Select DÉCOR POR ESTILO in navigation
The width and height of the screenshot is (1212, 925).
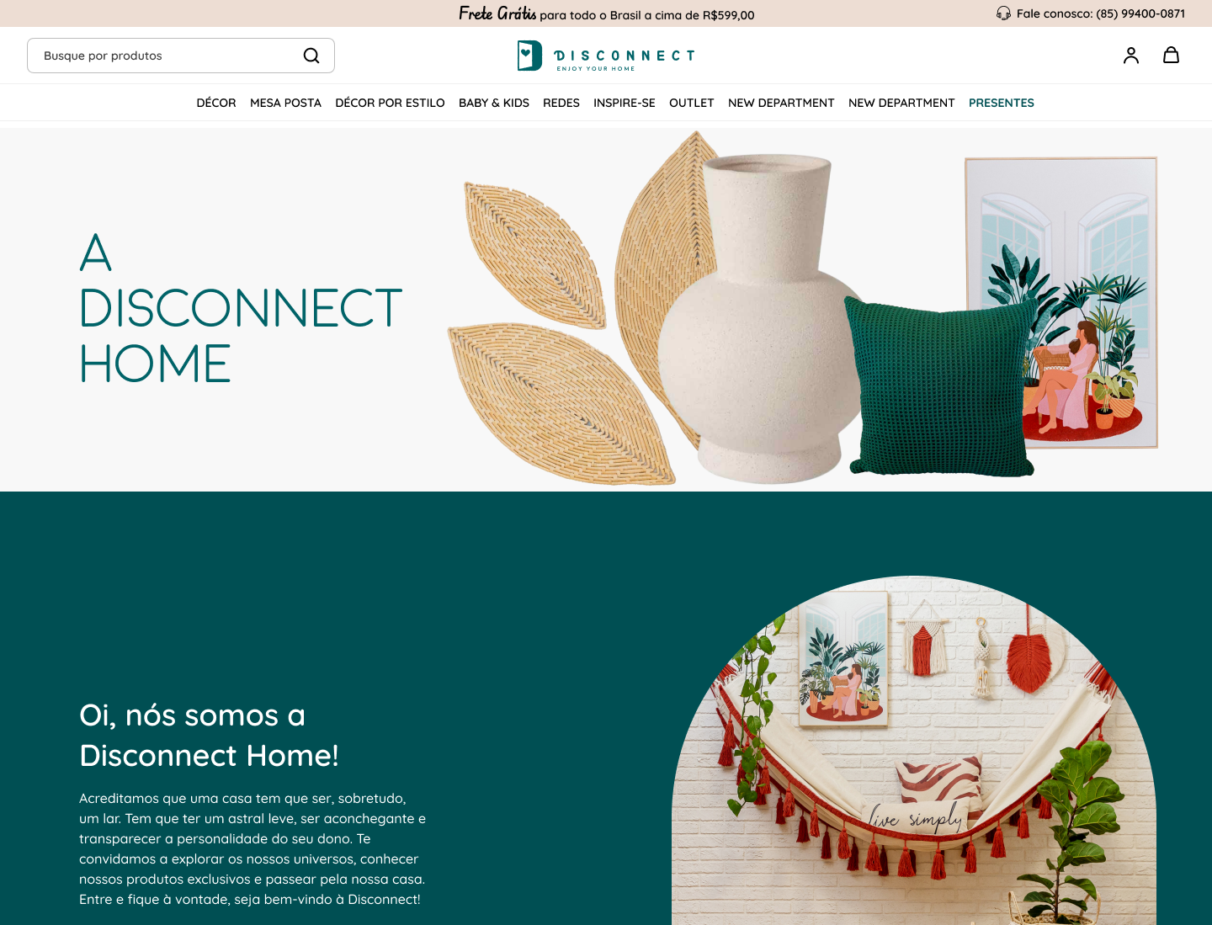pos(390,103)
